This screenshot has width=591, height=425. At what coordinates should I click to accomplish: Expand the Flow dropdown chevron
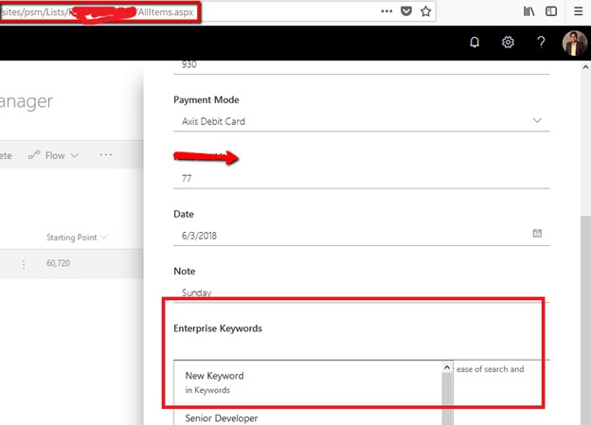point(75,155)
